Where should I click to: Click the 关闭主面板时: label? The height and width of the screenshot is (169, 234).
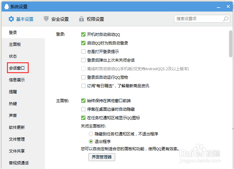[93, 126]
